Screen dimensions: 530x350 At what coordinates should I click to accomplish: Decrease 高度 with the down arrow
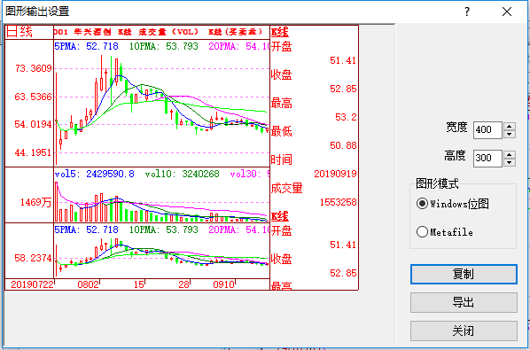click(510, 162)
